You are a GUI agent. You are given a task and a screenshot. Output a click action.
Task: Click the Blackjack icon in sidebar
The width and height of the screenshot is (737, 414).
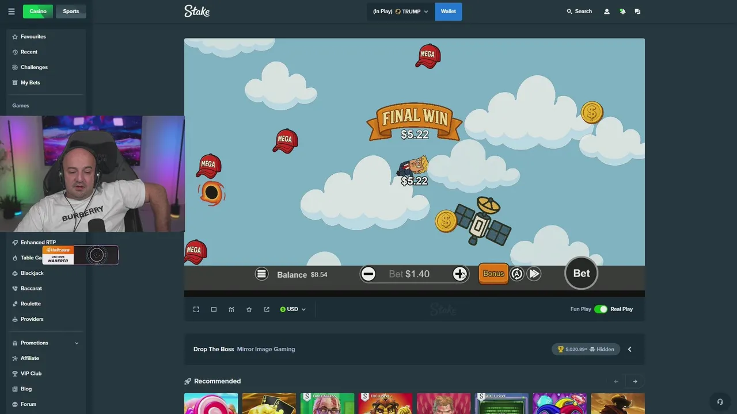[x=15, y=273]
